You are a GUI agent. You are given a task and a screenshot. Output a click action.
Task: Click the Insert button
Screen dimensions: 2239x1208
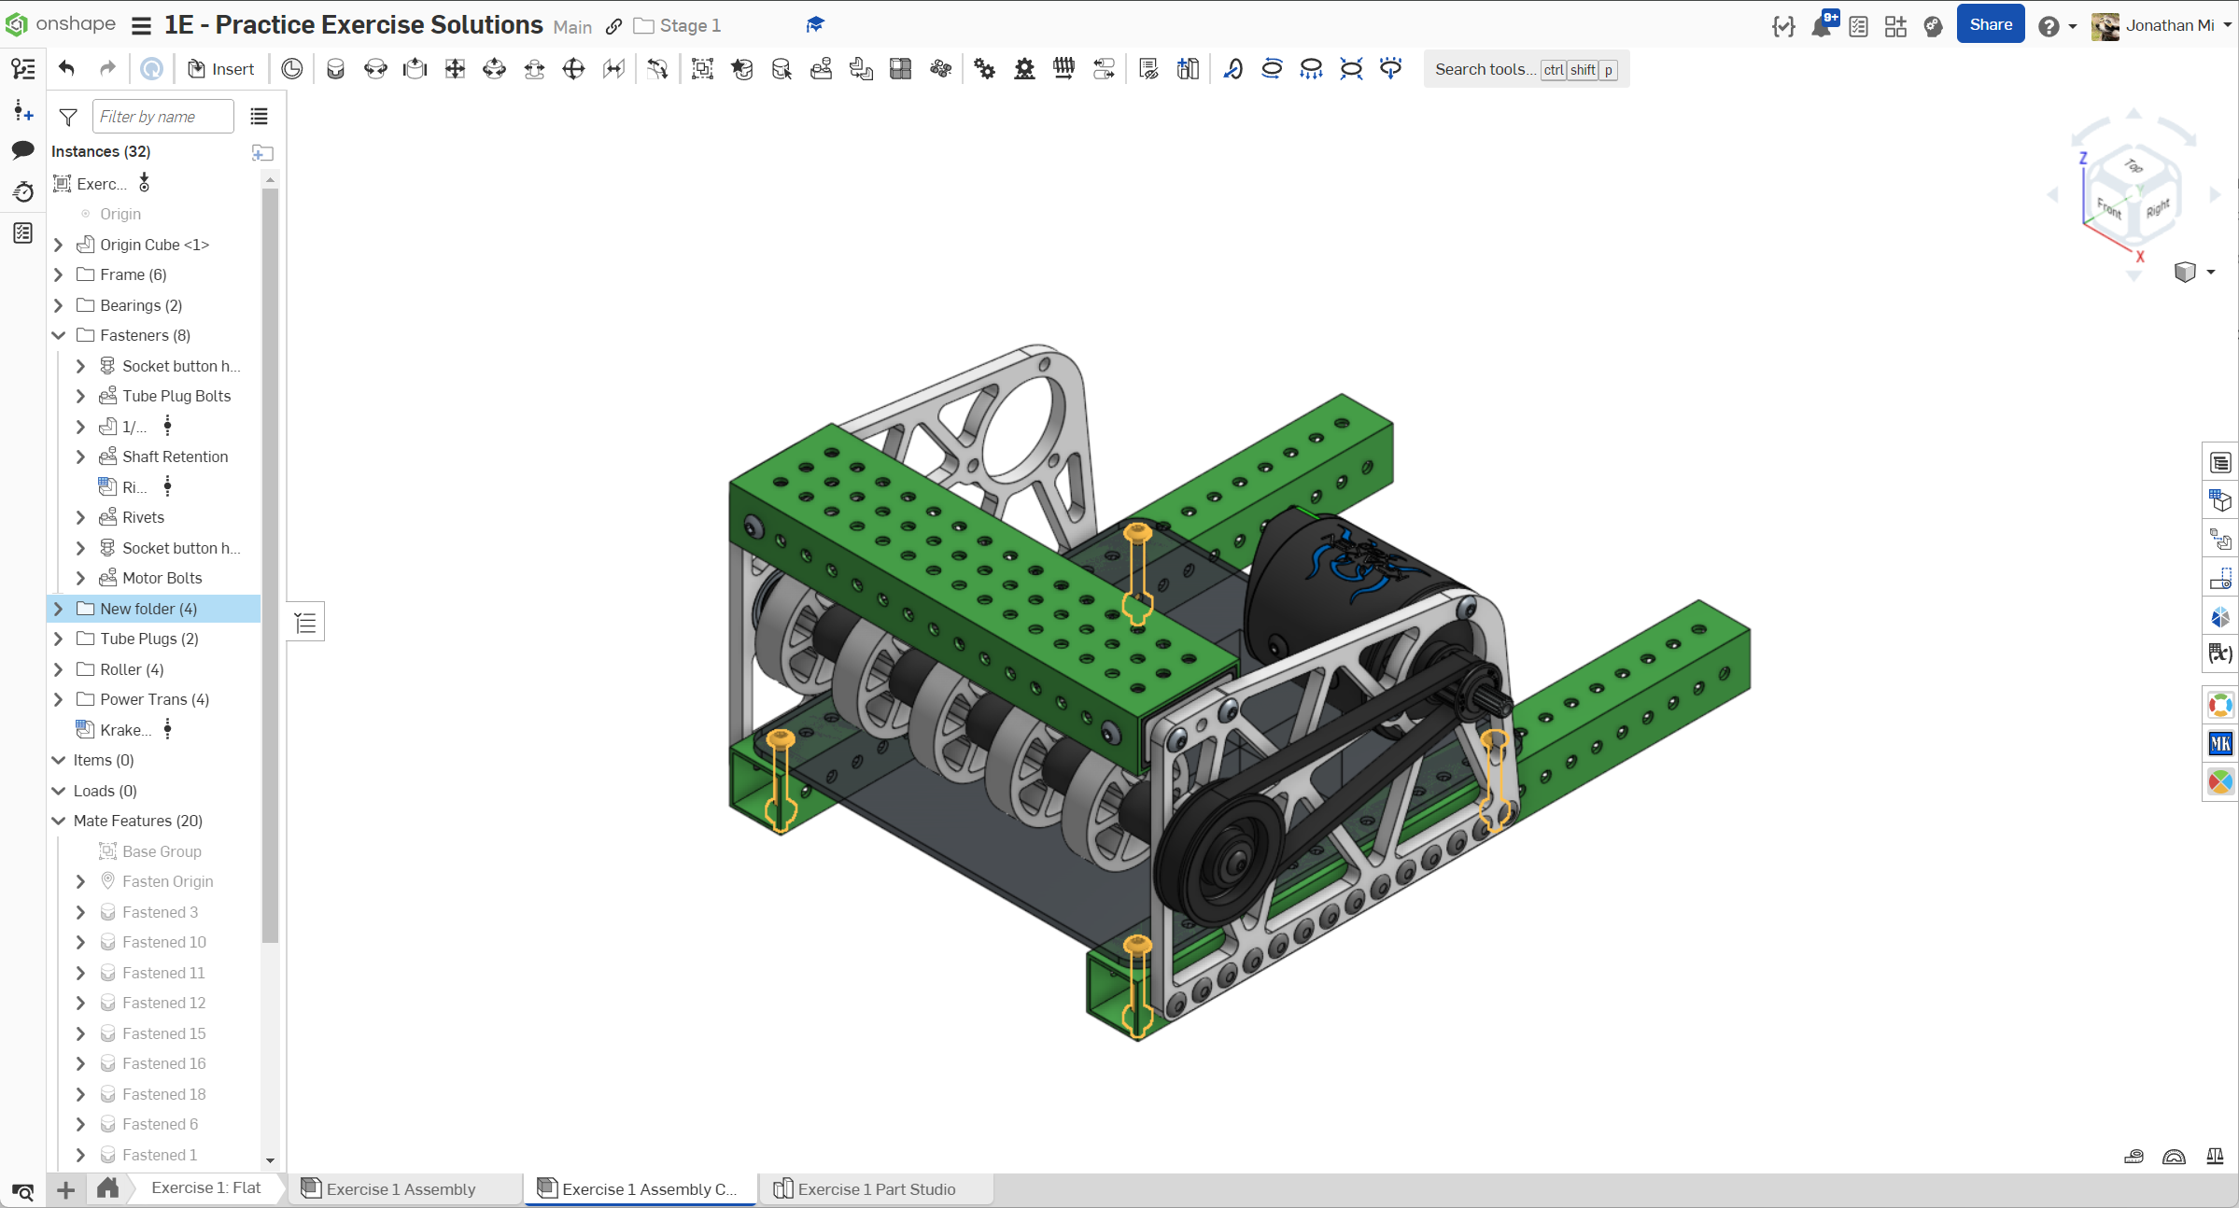[221, 69]
